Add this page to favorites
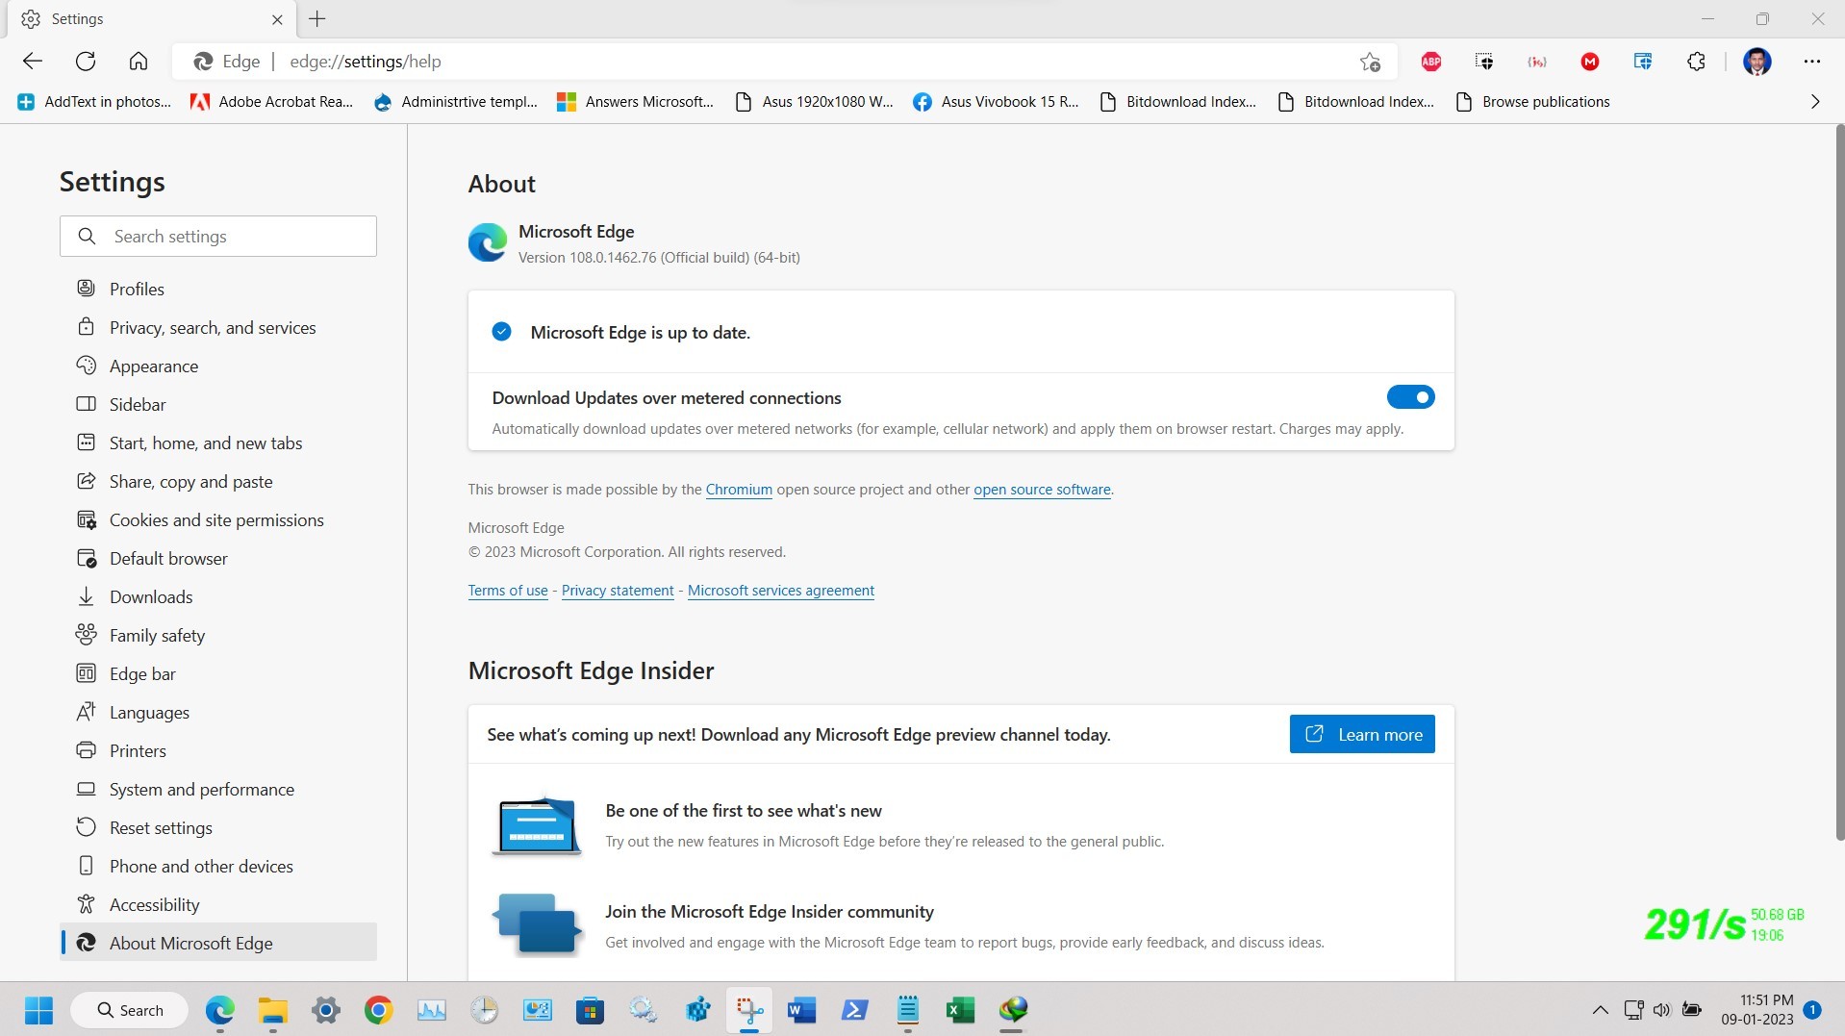The image size is (1845, 1036). [1370, 62]
